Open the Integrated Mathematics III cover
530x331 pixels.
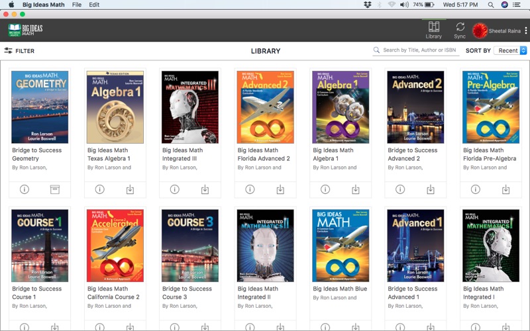click(190, 107)
